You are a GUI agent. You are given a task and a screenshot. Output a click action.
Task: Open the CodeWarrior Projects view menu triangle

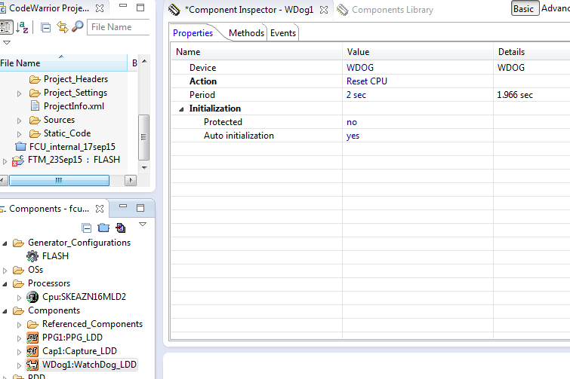click(6, 42)
